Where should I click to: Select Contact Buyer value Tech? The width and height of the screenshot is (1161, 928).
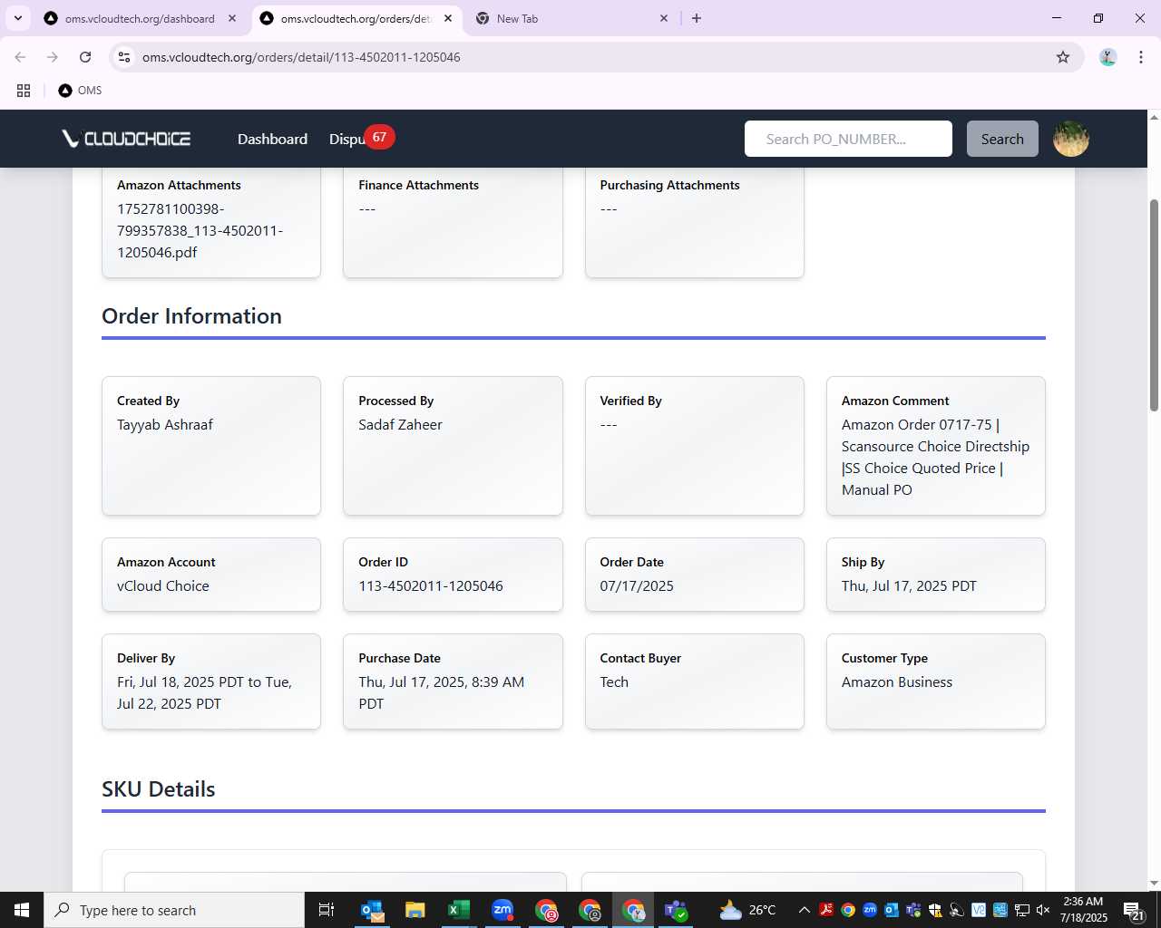614,681
